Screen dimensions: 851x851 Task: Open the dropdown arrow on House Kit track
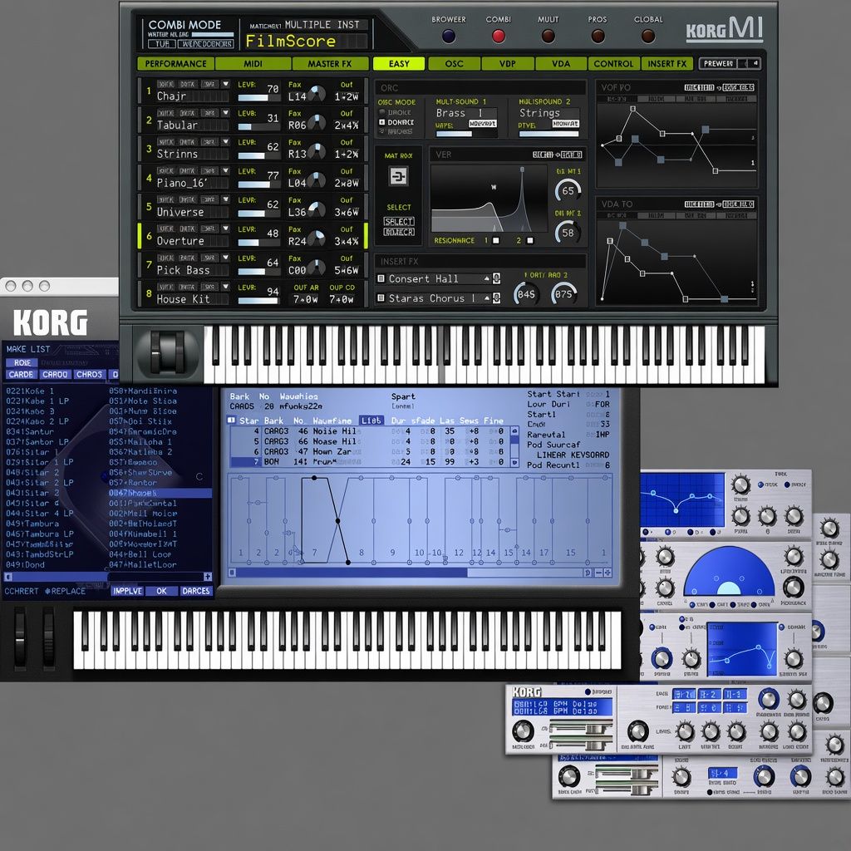click(225, 287)
